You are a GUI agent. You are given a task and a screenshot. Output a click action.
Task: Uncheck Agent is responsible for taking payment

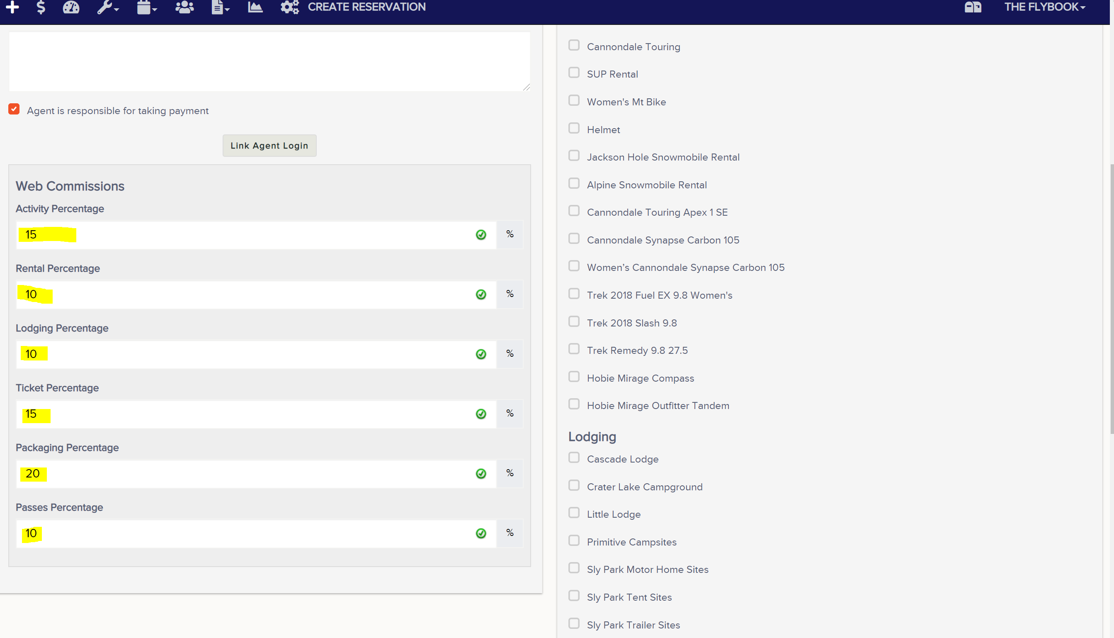14,109
